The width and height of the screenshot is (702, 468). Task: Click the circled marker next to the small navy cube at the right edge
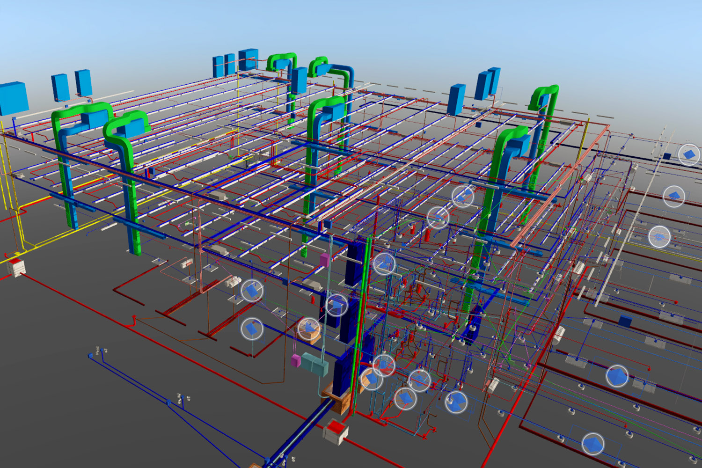(x=689, y=154)
